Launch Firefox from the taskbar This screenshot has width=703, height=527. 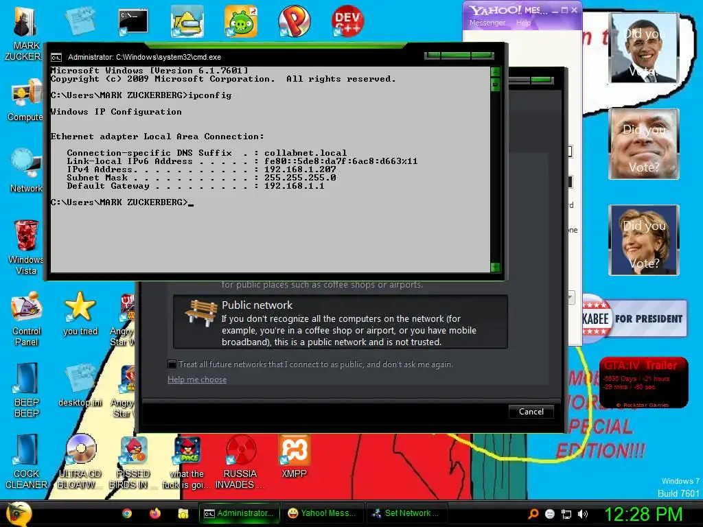155,513
